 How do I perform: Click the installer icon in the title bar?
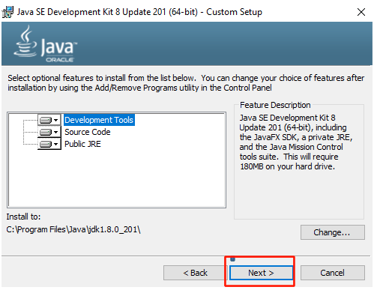click(x=7, y=12)
